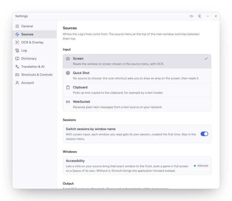The image size is (232, 201).
Task: Choose WebSocket as input source
Action: (x=137, y=104)
